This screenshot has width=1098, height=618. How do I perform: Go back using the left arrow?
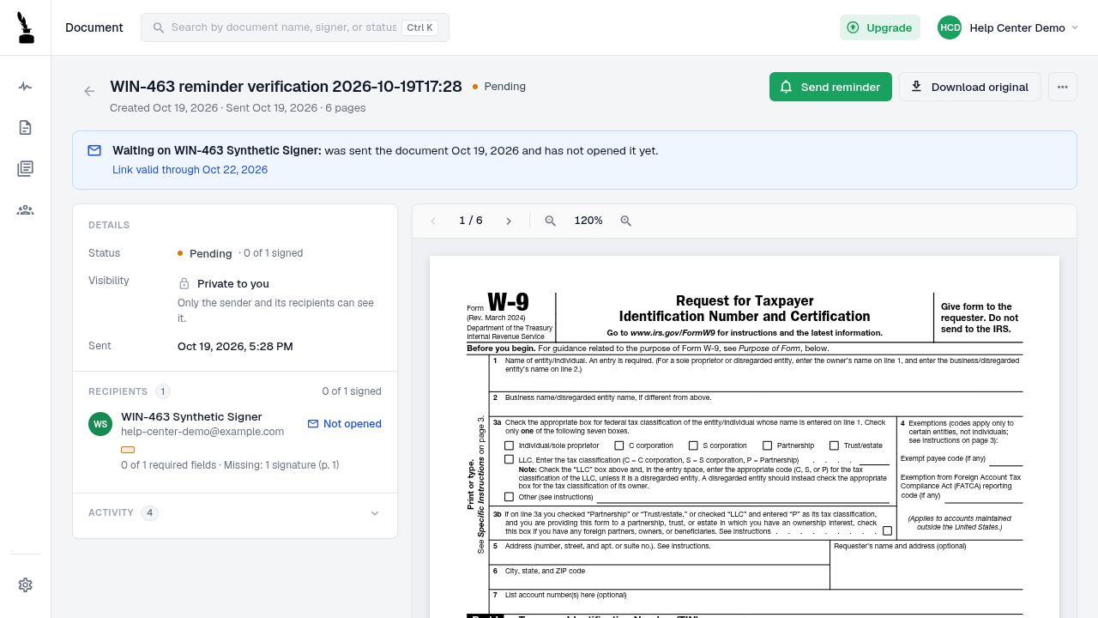(89, 91)
